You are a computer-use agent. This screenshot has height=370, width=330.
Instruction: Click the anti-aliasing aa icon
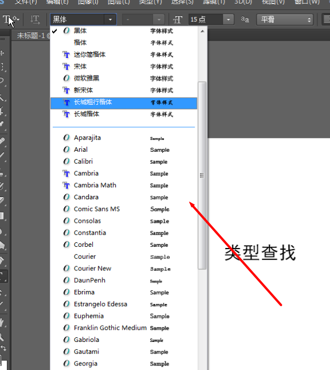coord(245,19)
